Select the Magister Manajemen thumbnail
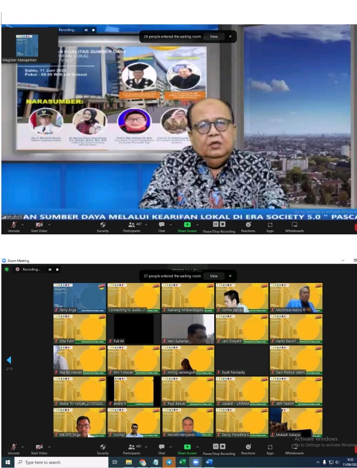This screenshot has height=468, width=357. point(27,46)
